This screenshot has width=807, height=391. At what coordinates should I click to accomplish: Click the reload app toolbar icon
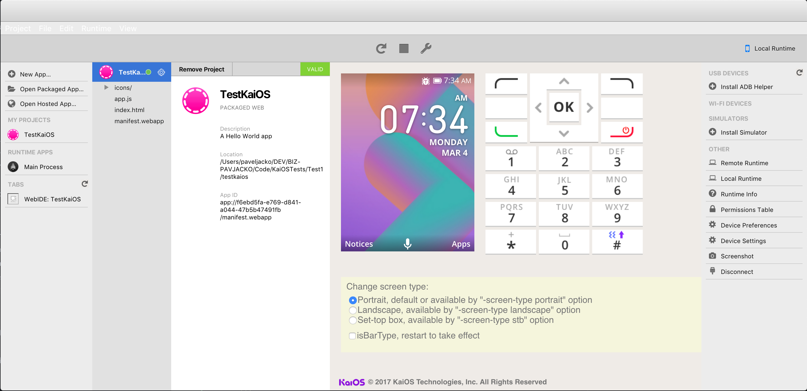click(381, 49)
